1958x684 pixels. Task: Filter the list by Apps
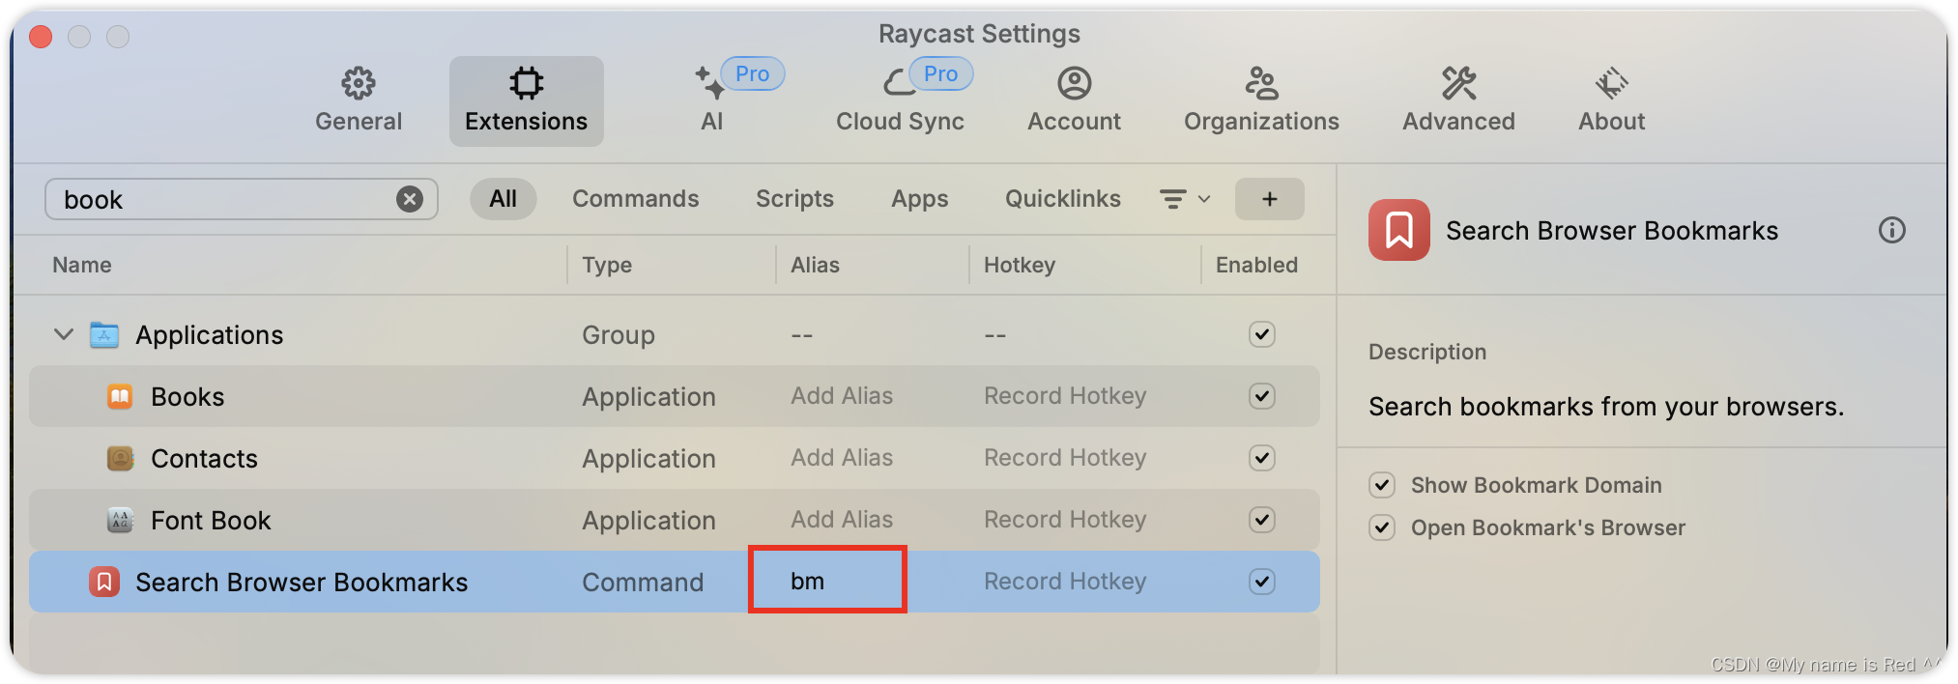[x=919, y=199]
